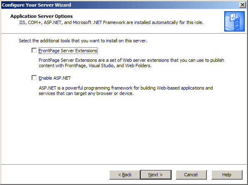
Task: Click the Select the additional tools instruction
Action: point(83,41)
